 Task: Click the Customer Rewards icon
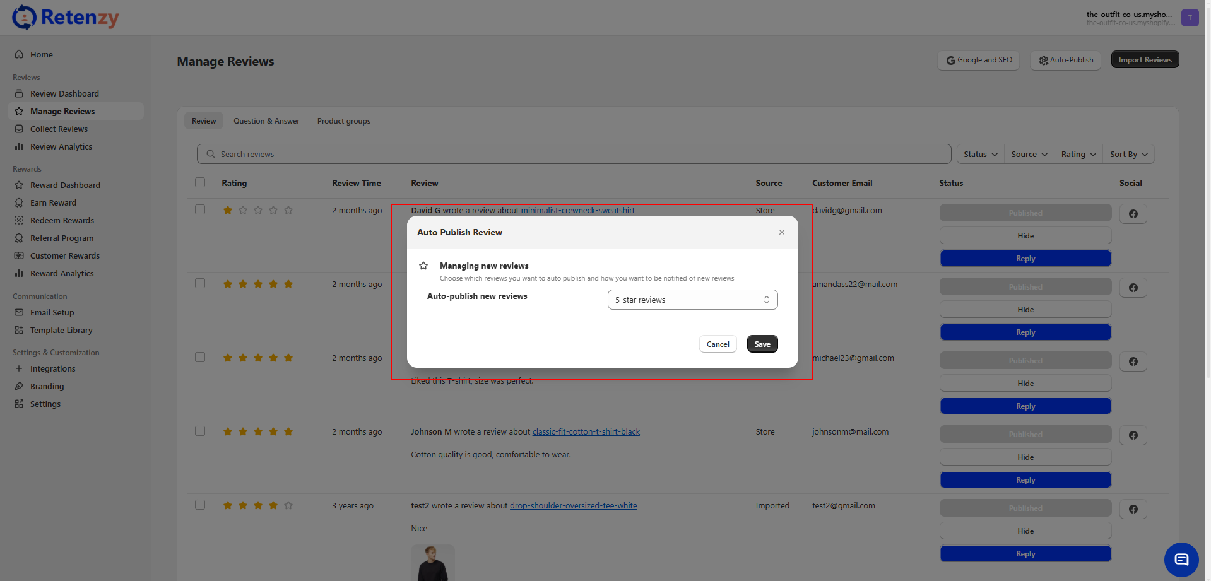[19, 255]
